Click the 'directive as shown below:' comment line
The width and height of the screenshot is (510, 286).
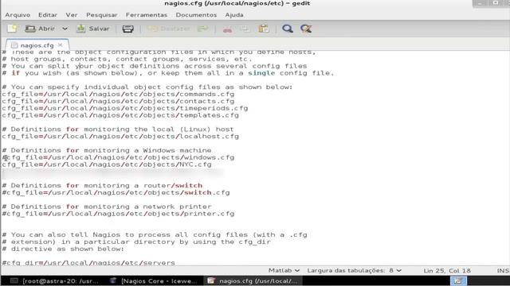coord(63,249)
